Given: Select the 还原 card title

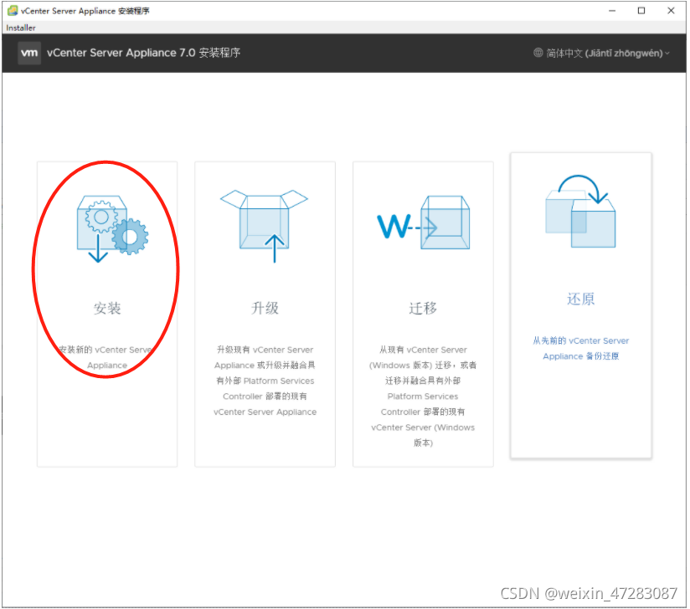Looking at the screenshot, I should click(x=581, y=299).
